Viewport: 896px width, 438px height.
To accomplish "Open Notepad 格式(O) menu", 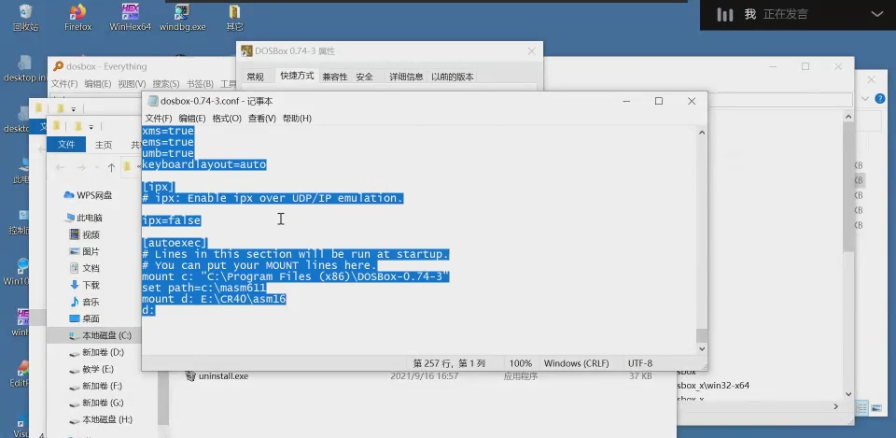I will coord(227,119).
